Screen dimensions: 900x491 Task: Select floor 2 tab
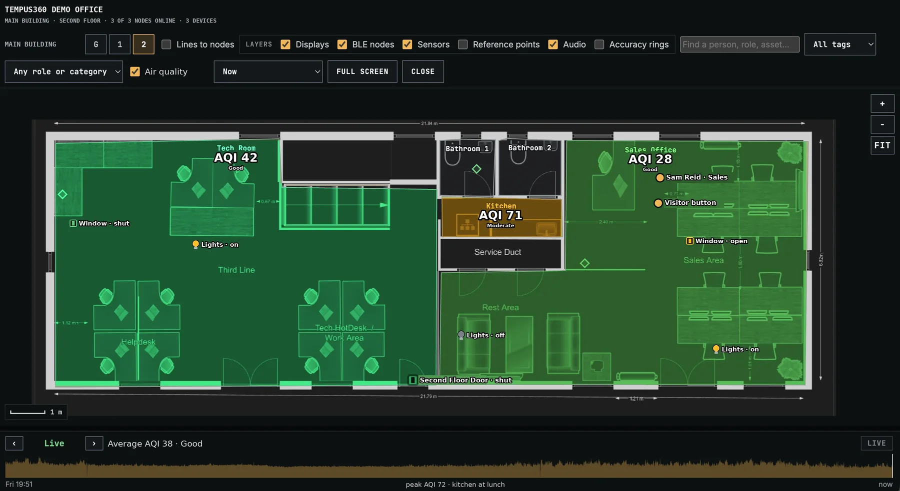[143, 44]
